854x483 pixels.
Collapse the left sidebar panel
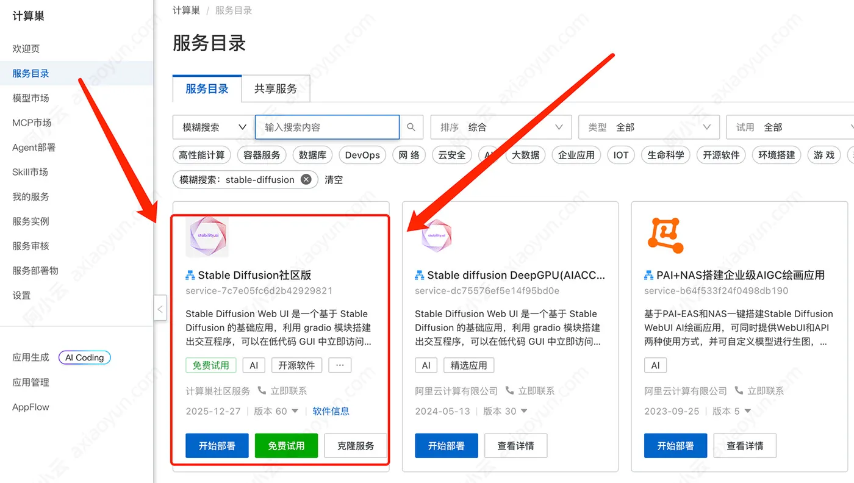coord(160,309)
